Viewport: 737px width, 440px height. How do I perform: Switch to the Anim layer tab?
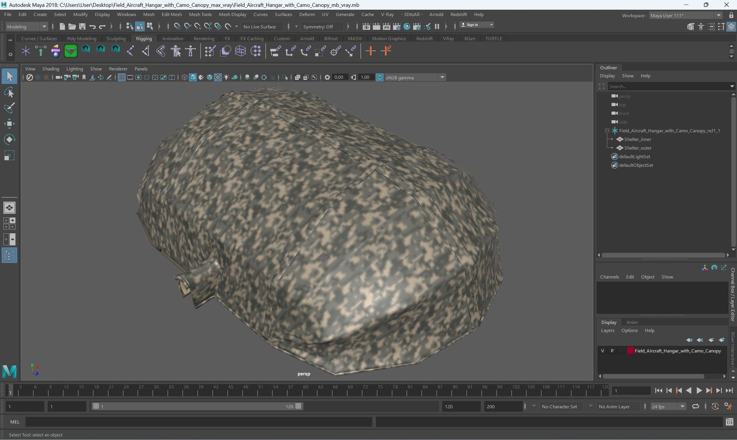[632, 322]
